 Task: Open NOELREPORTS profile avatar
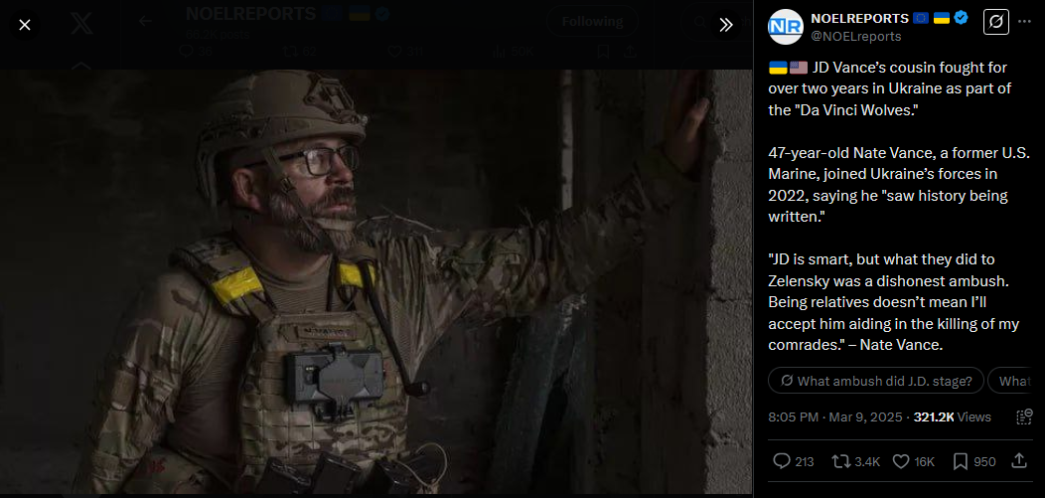pyautogui.click(x=786, y=27)
